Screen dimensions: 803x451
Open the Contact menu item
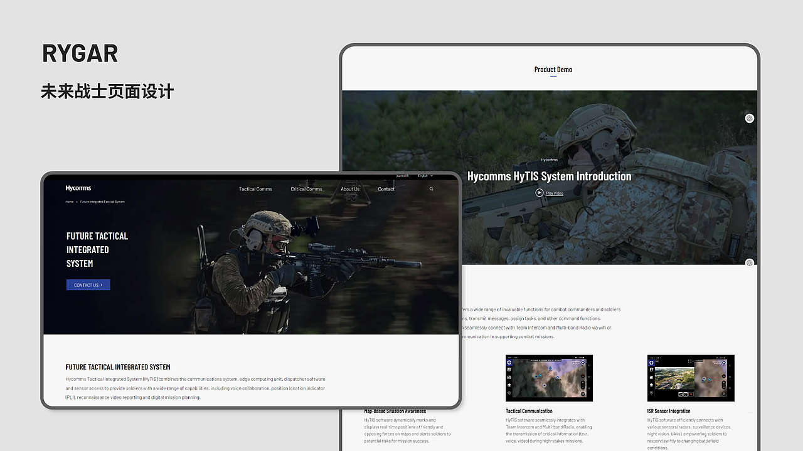(x=386, y=189)
